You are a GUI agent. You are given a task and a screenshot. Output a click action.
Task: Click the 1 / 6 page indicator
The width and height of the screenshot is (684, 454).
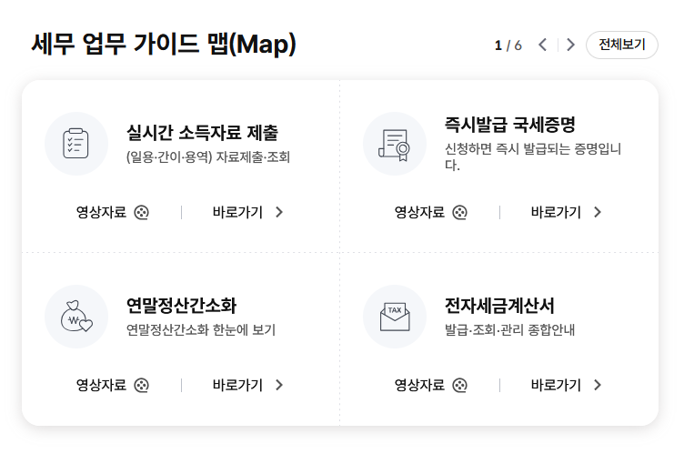coord(508,45)
